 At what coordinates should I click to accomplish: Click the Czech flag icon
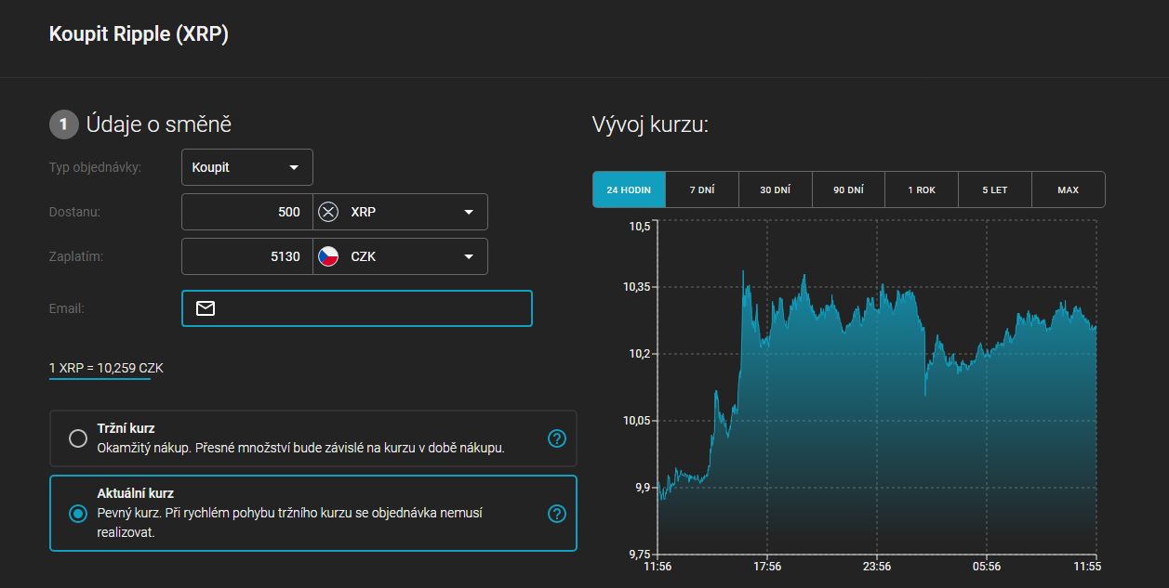click(328, 256)
